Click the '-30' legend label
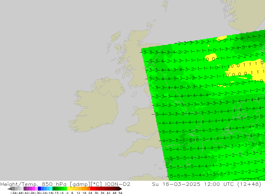This screenshot has width=265, height=194. coord(38,193)
